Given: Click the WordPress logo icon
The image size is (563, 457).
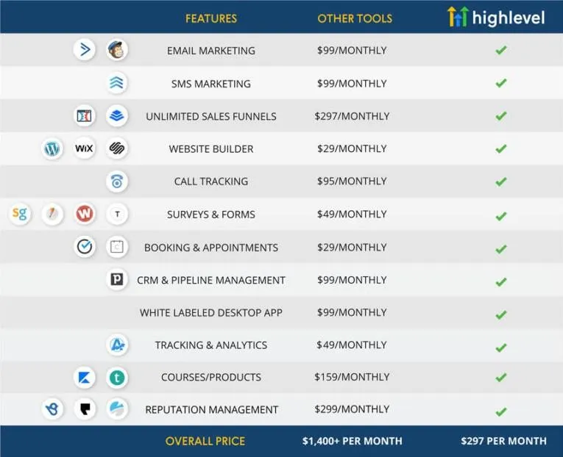Looking at the screenshot, I should [52, 148].
